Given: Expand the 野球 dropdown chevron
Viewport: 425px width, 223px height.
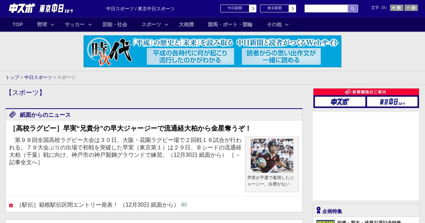Looking at the screenshot, I should coord(52,24).
